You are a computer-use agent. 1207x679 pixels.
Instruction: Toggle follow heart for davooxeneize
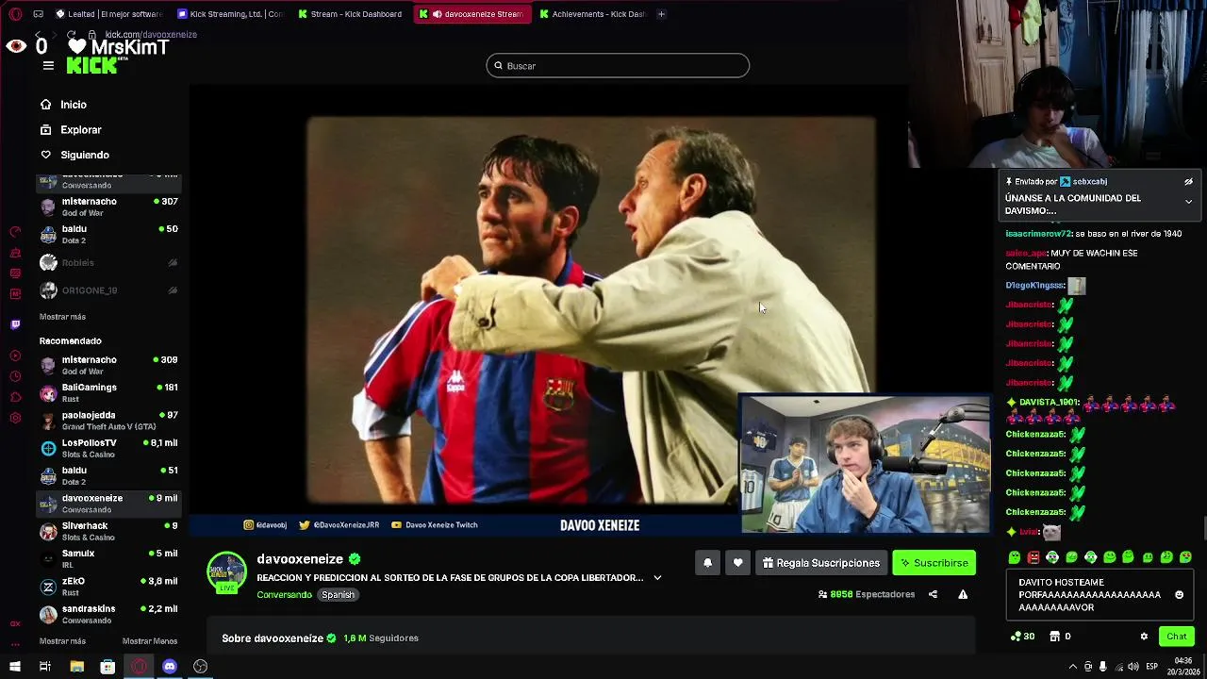(x=737, y=563)
